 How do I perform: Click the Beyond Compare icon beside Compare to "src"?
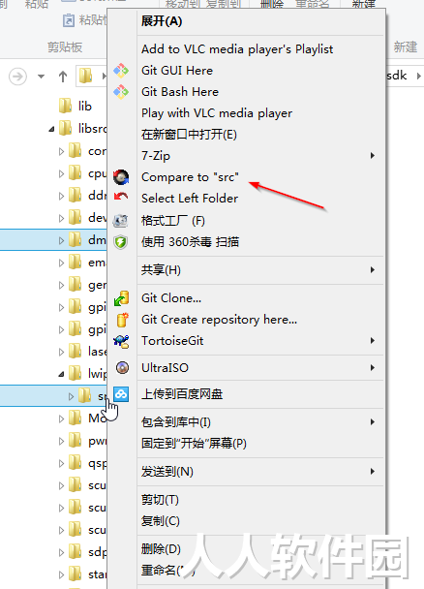[121, 177]
